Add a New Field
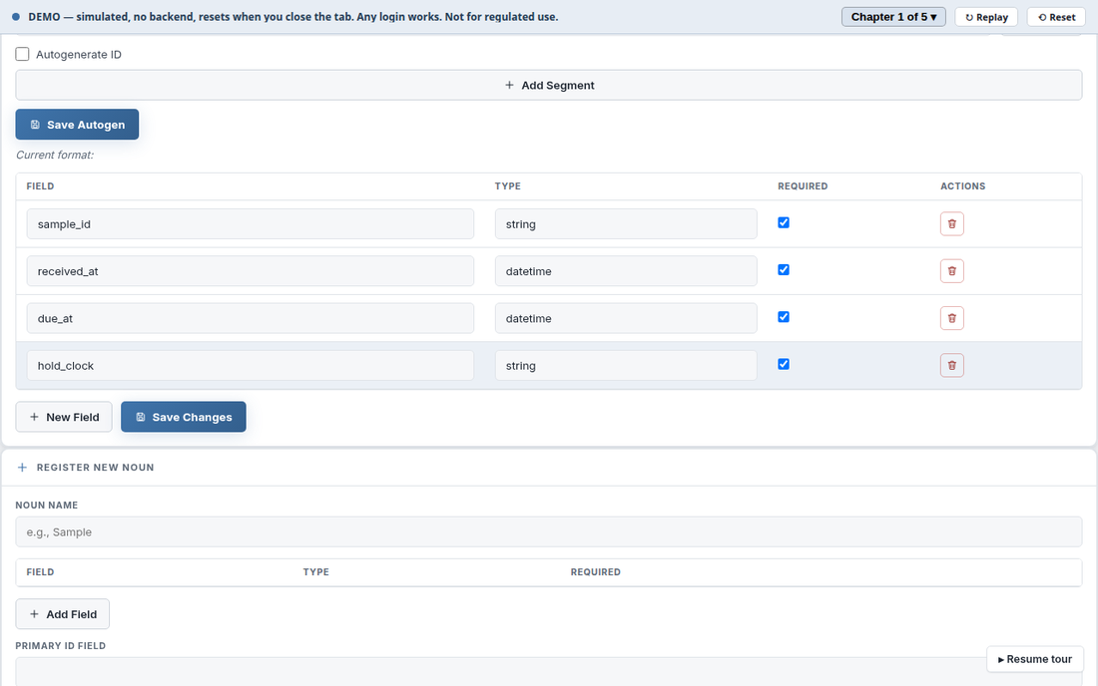The width and height of the screenshot is (1098, 686). point(64,417)
